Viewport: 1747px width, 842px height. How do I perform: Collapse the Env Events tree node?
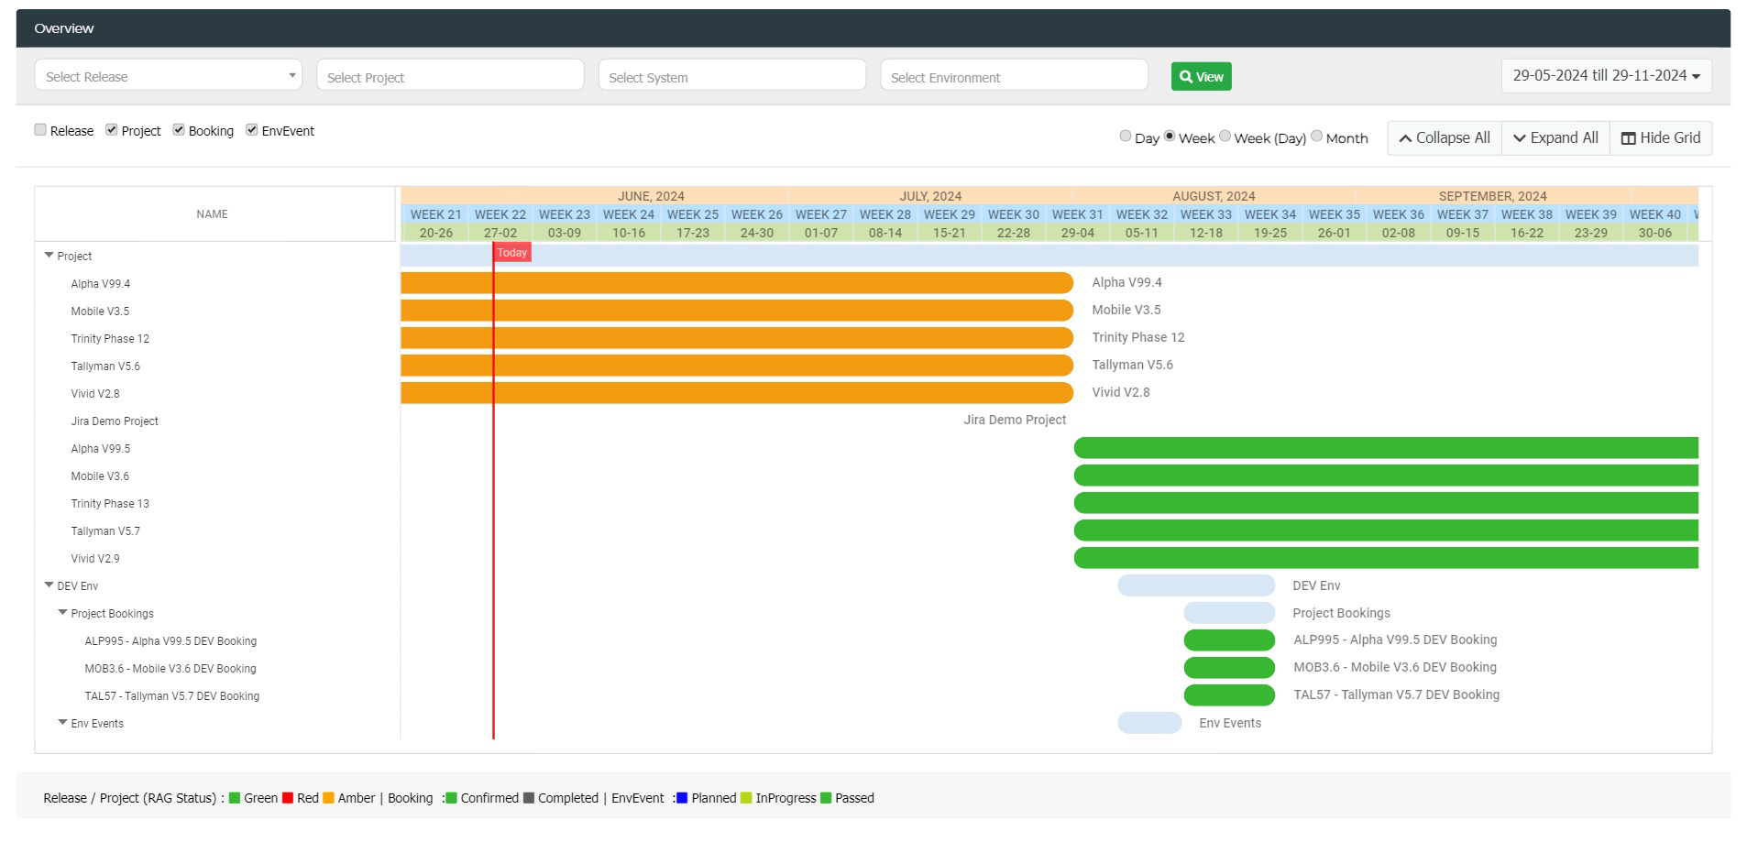pos(63,723)
